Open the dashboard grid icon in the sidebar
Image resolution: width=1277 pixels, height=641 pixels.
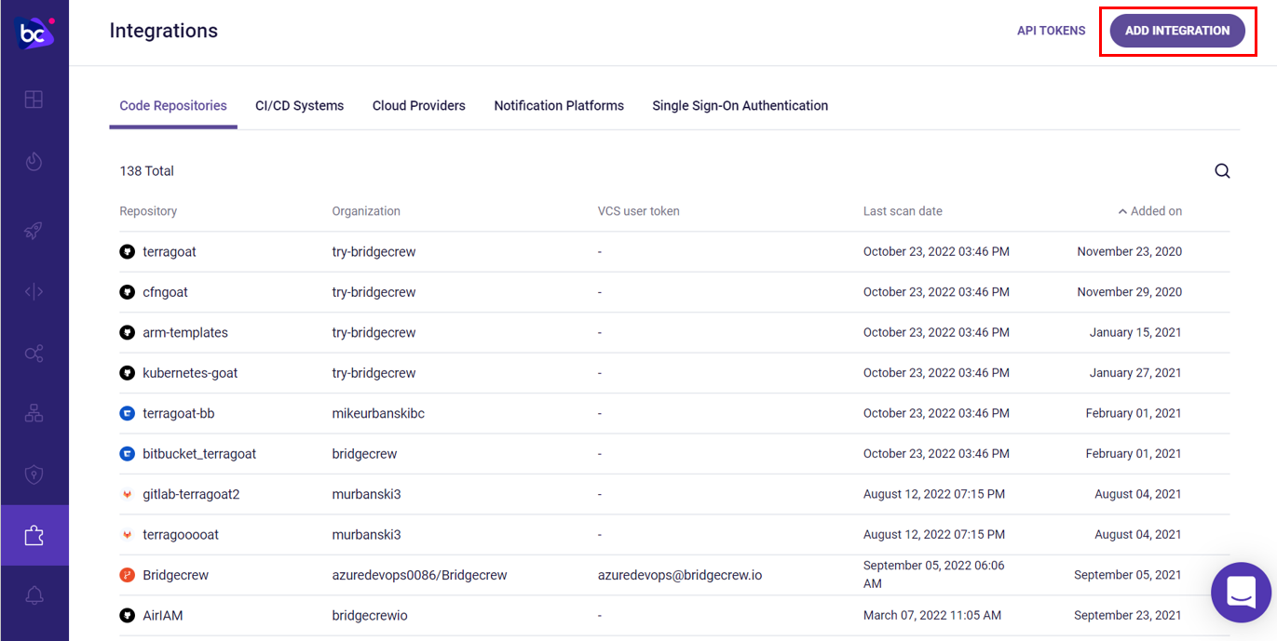pyautogui.click(x=34, y=100)
